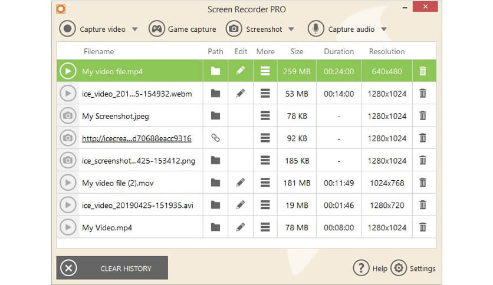
Task: Click the Filename column header
Action: click(98, 51)
